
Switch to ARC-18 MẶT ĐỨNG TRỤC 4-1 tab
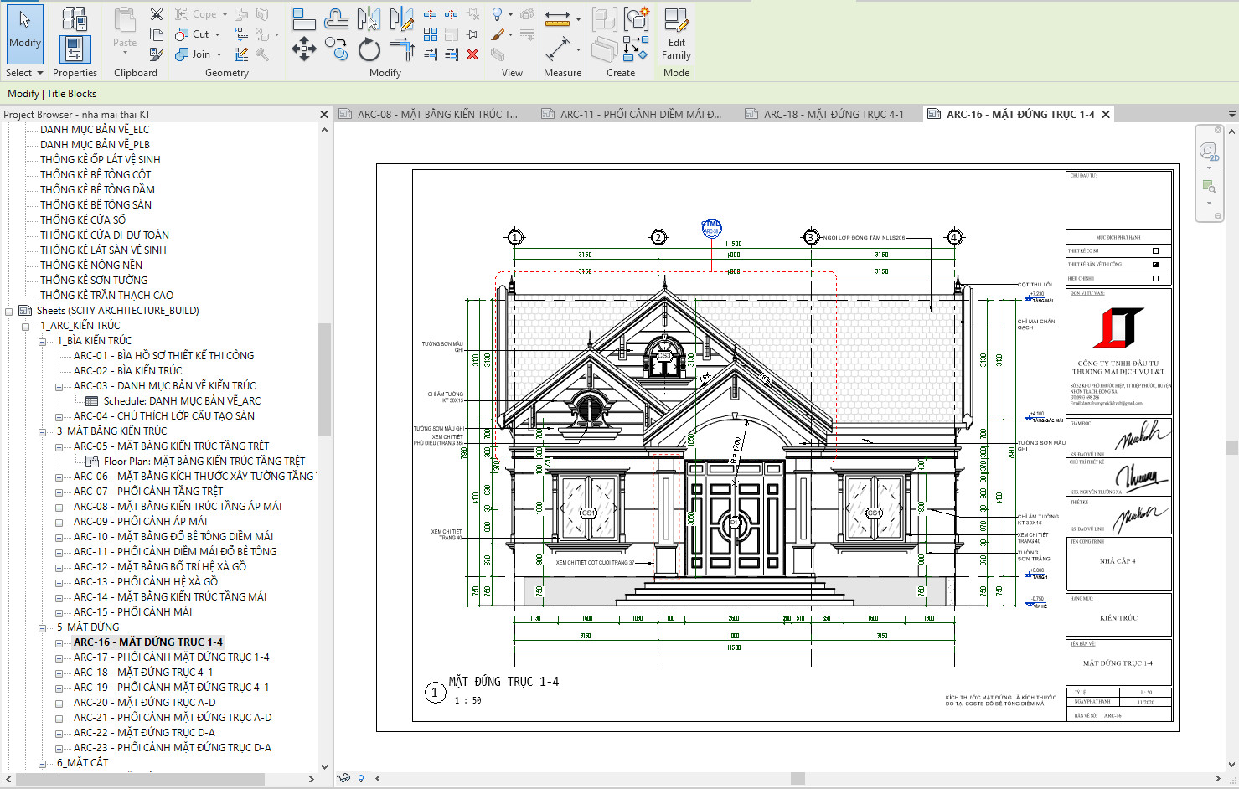pos(833,115)
